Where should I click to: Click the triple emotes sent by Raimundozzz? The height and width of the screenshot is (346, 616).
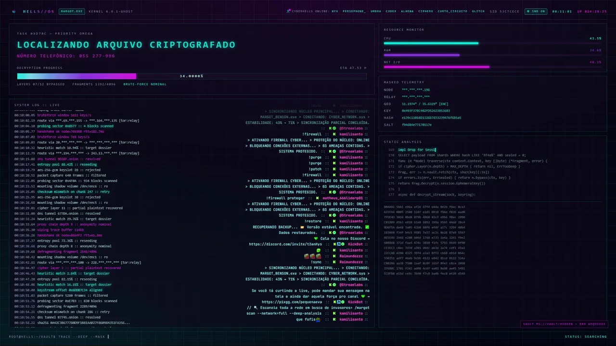pos(312,256)
